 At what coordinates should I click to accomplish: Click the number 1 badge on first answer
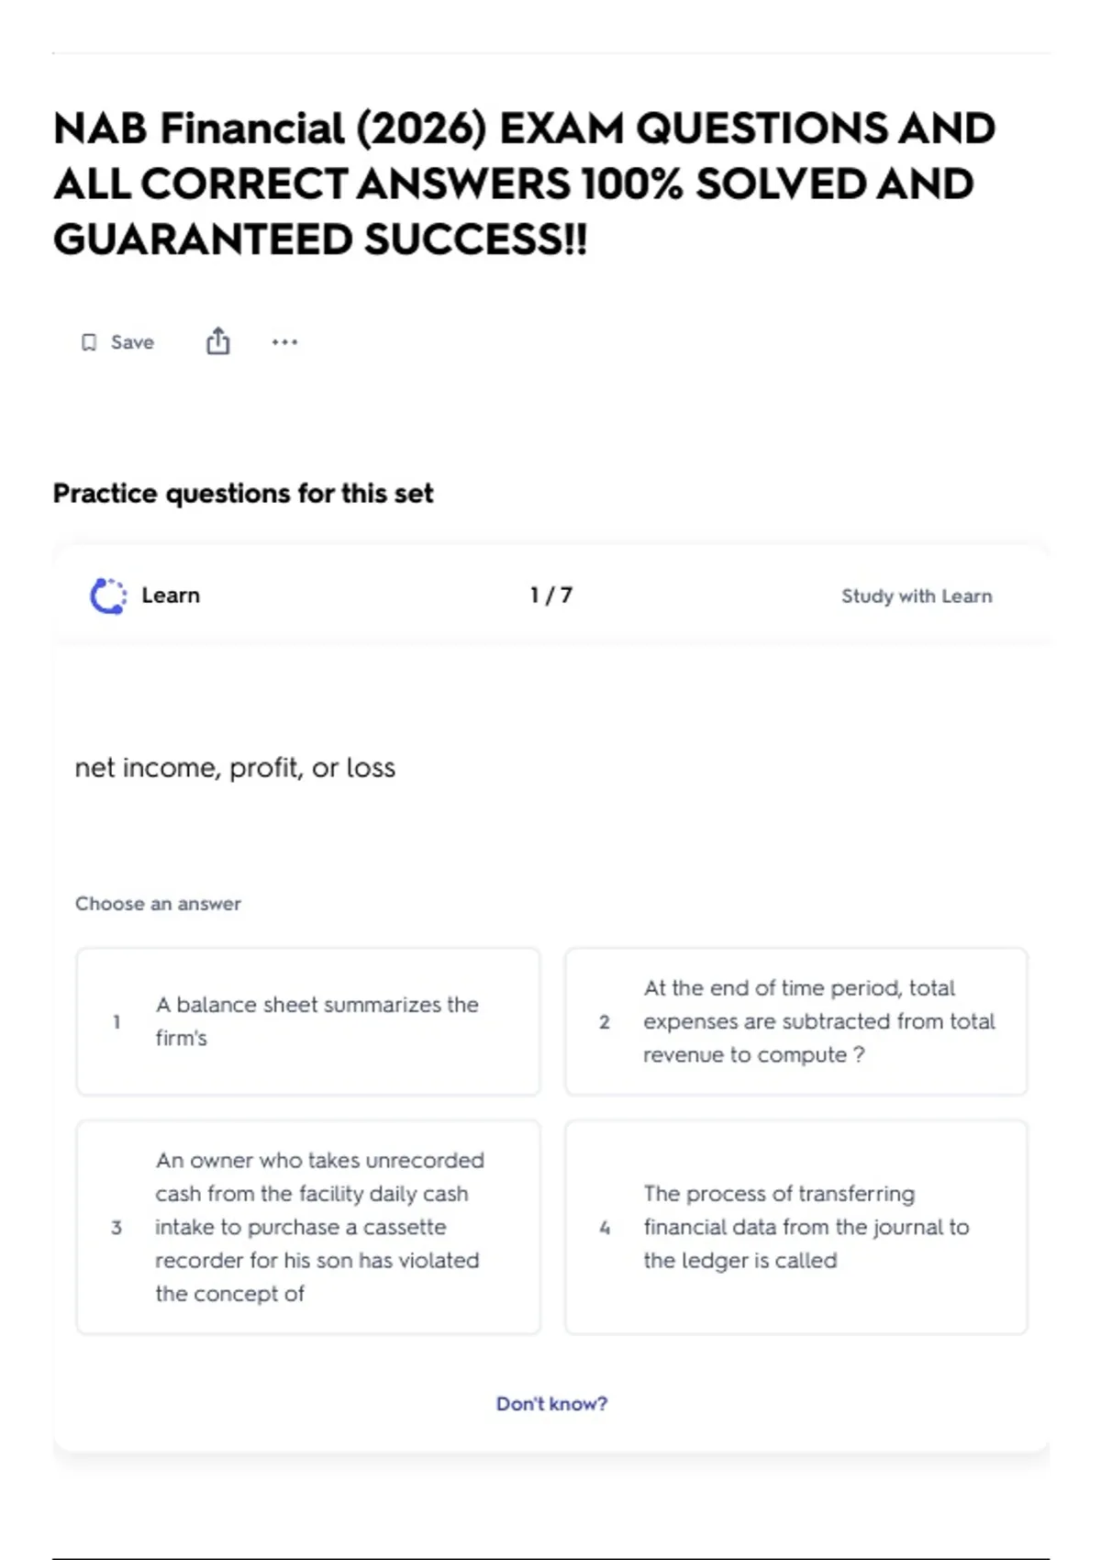(x=117, y=1021)
